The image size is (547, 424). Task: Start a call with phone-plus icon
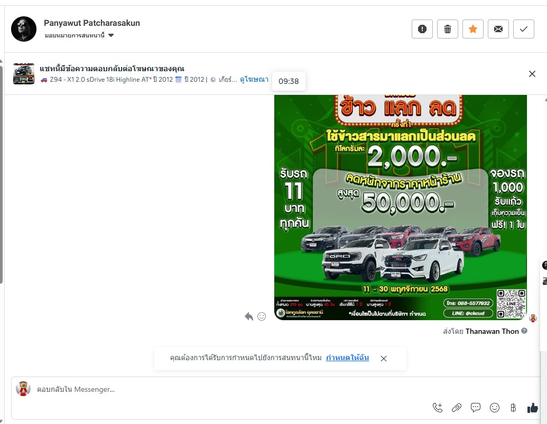[x=438, y=408]
